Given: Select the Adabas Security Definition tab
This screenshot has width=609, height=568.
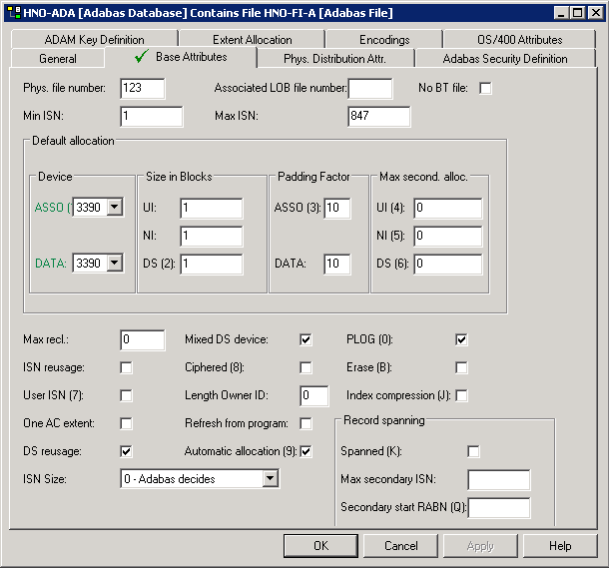Looking at the screenshot, I should [x=505, y=59].
